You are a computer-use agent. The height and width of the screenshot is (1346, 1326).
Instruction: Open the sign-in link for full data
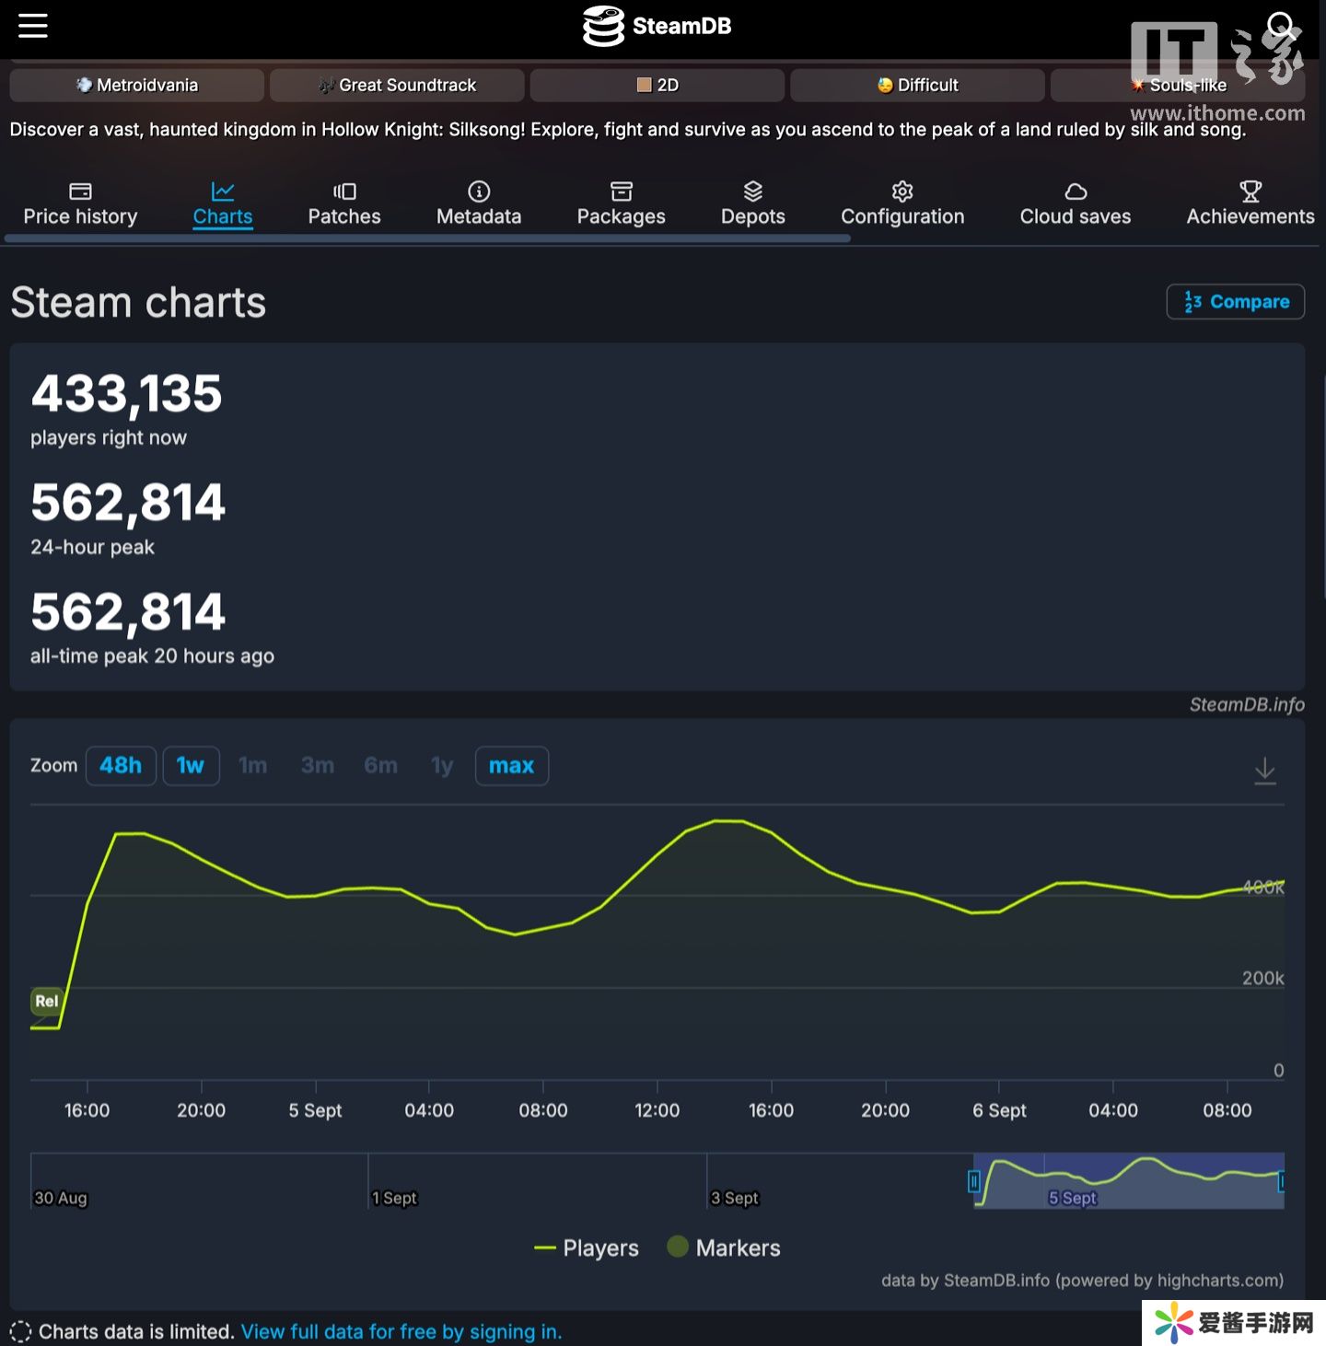401,1331
